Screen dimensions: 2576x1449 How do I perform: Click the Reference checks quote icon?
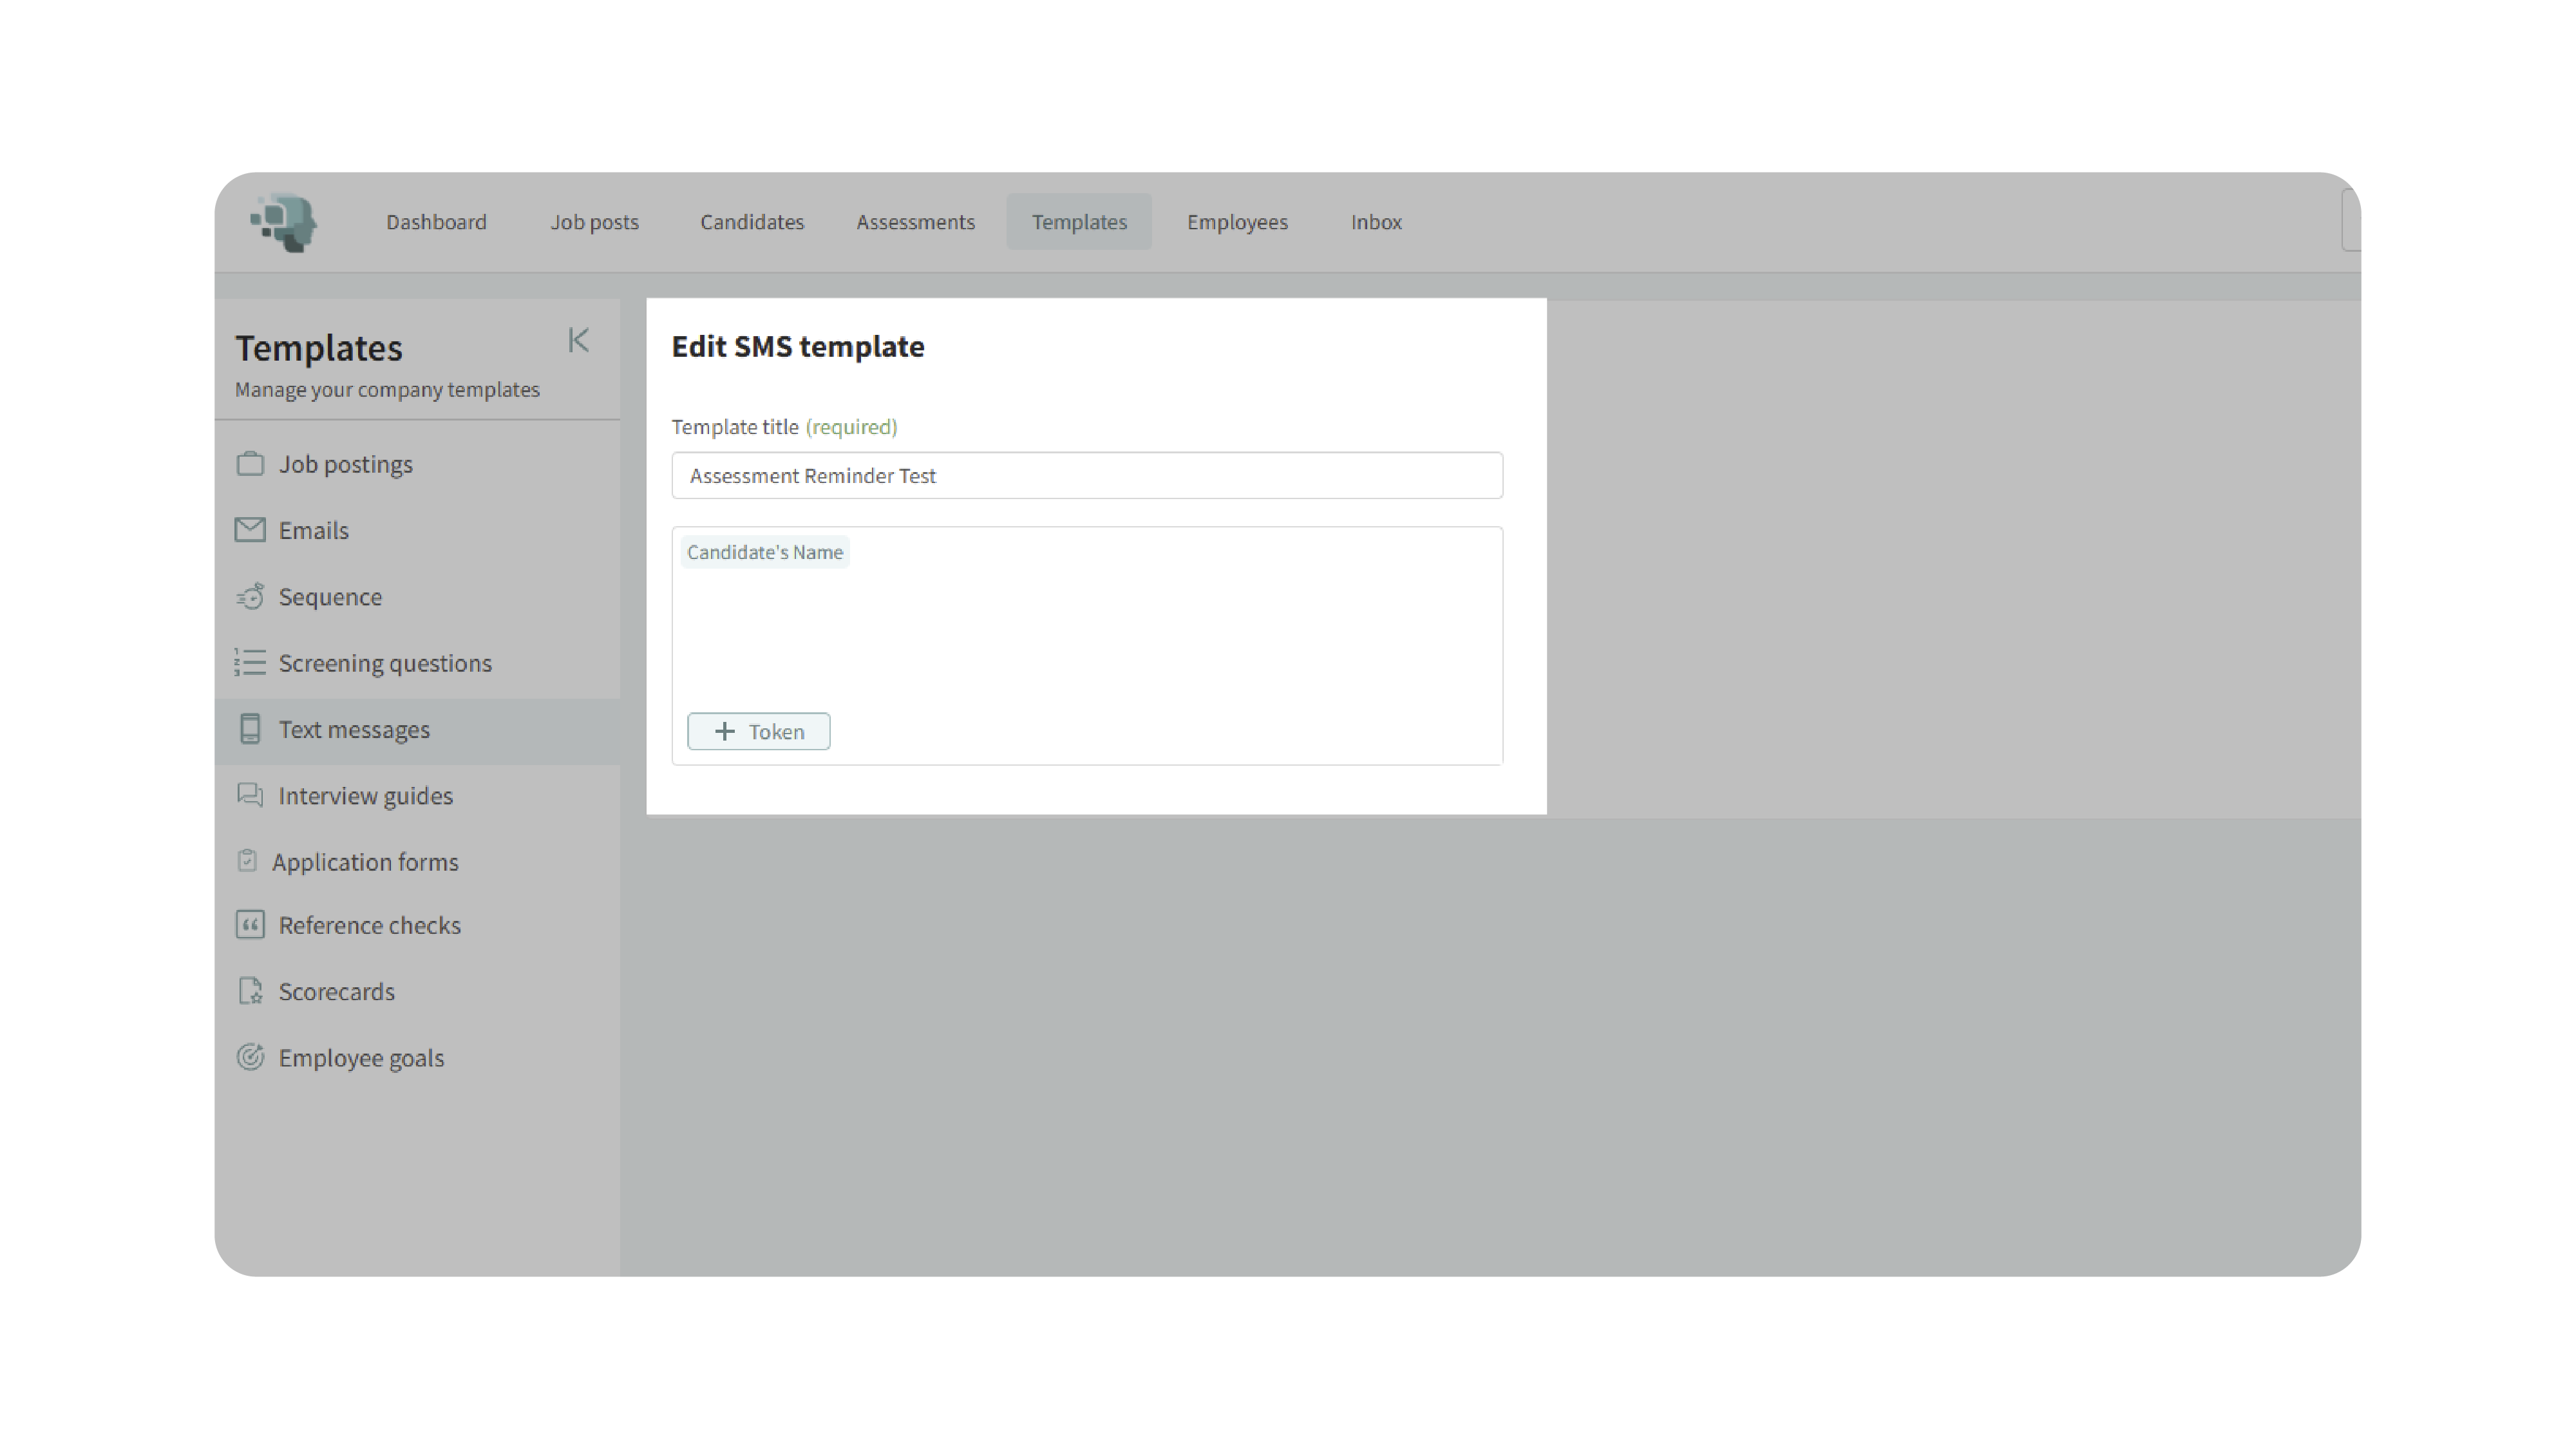pyautogui.click(x=250, y=925)
